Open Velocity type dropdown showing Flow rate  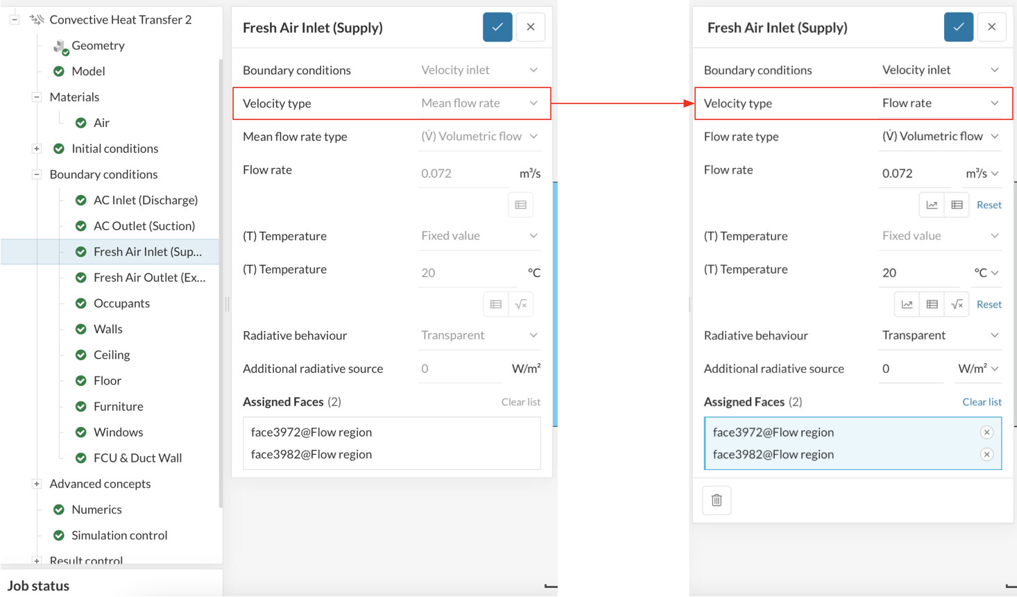click(x=940, y=103)
